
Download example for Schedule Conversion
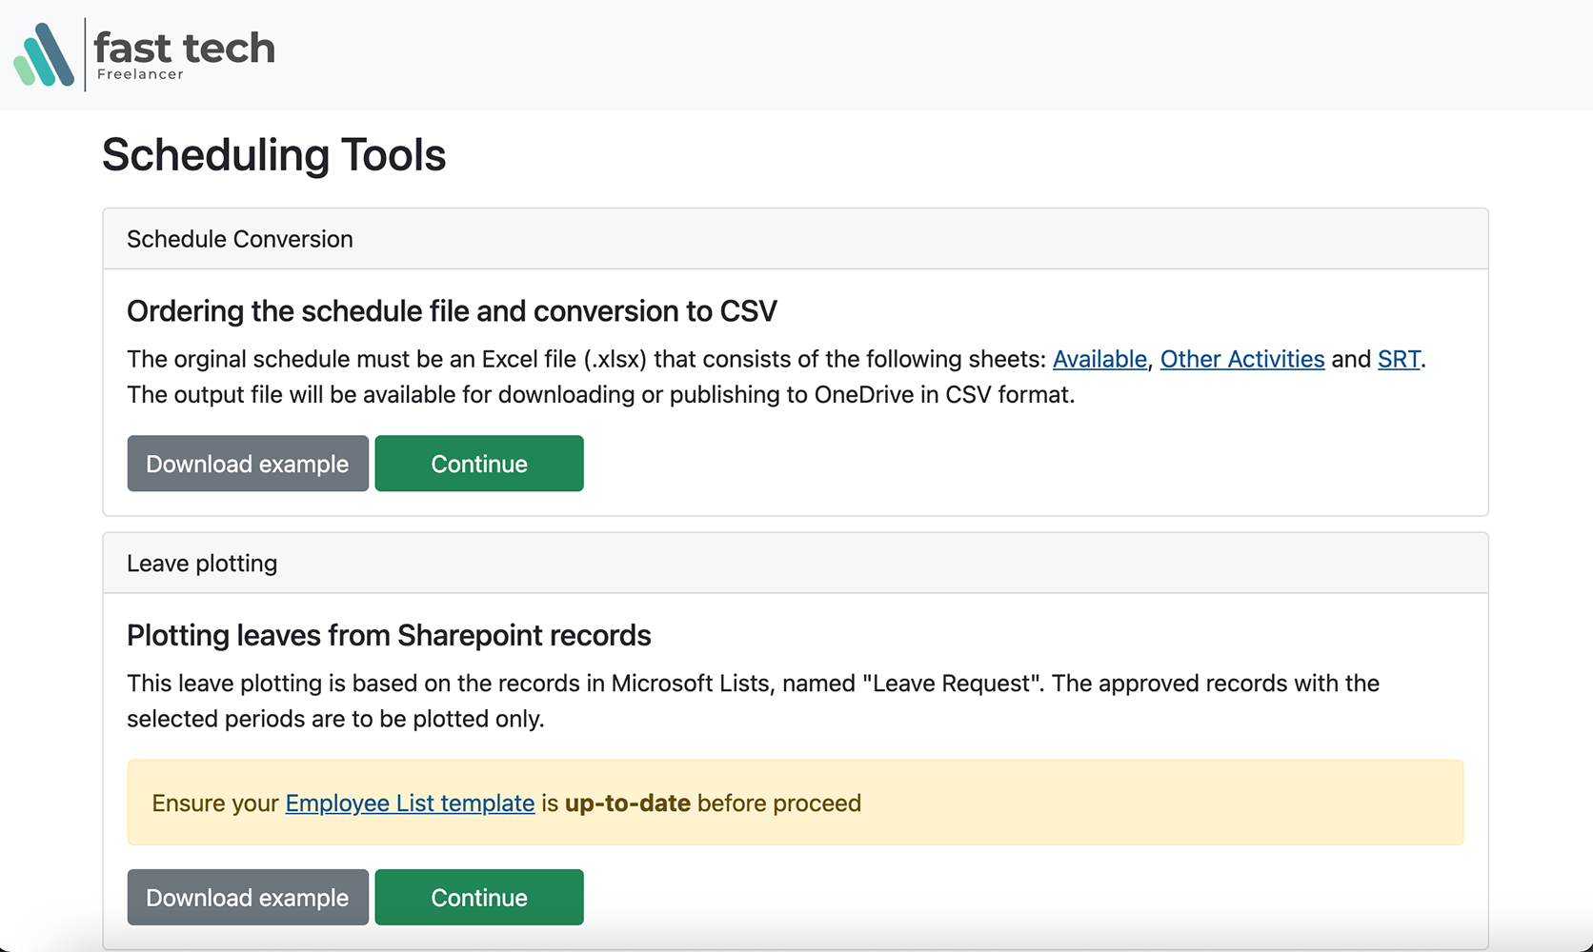pos(248,464)
